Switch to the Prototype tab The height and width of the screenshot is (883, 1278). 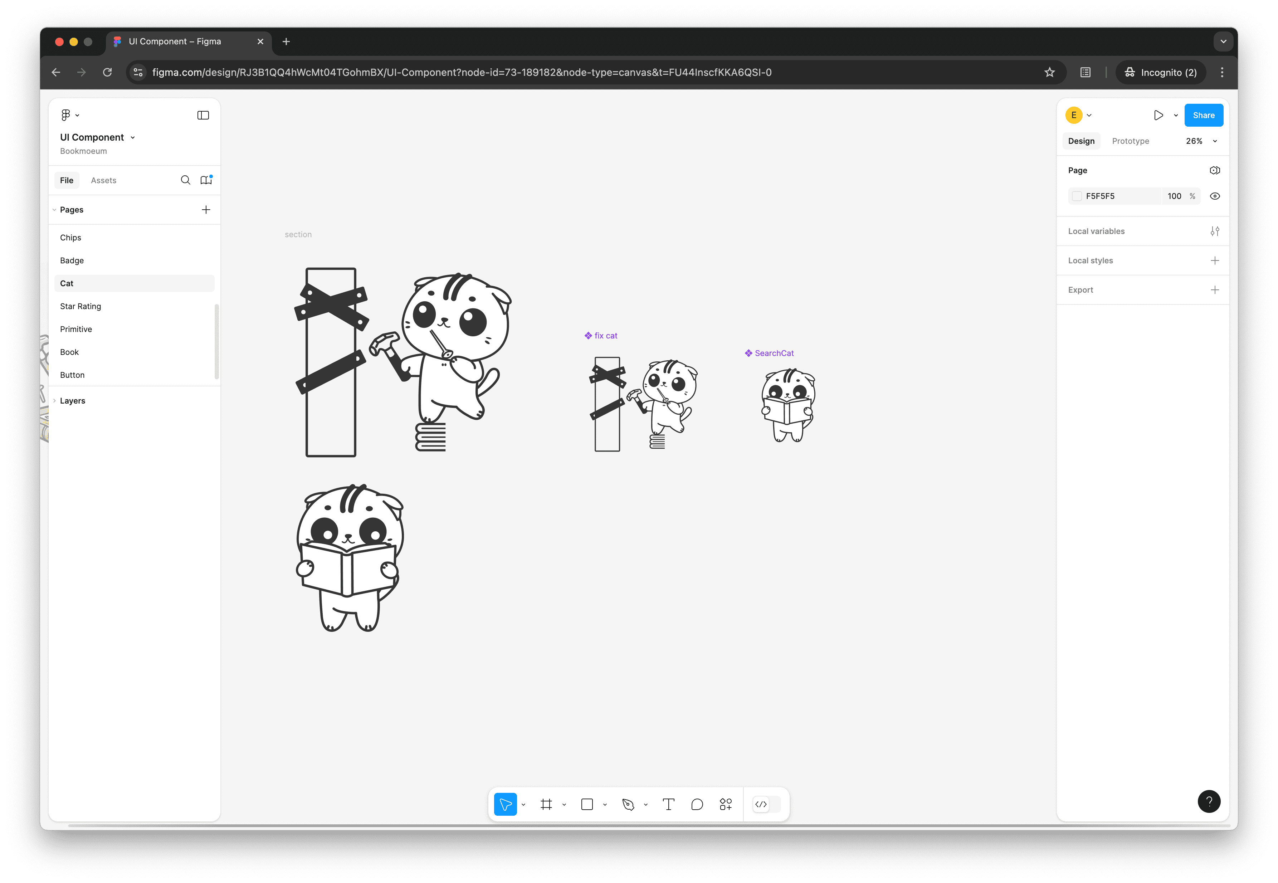tap(1130, 141)
